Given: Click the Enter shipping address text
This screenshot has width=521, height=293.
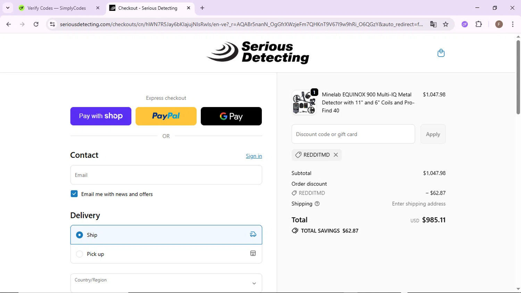Looking at the screenshot, I should pos(419,204).
